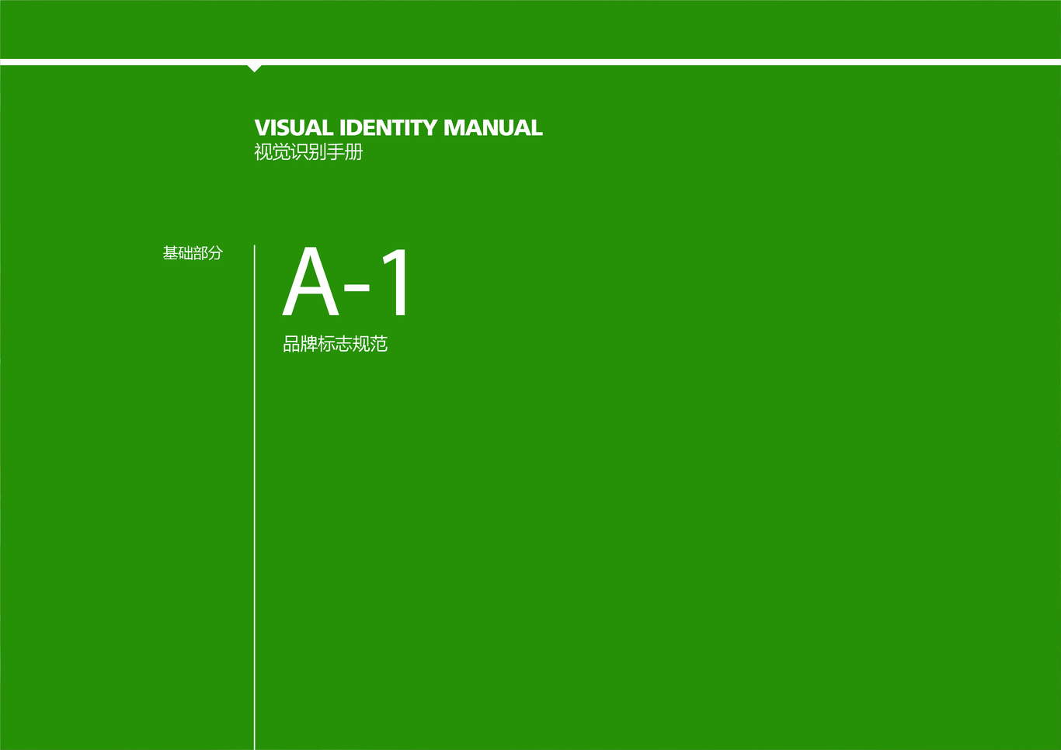Click the '视觉识别手册' subtitle
1061x750 pixels.
tap(308, 152)
